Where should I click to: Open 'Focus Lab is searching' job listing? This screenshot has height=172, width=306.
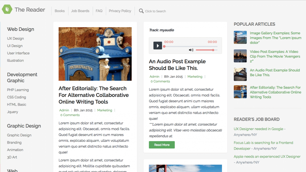[x=263, y=146]
